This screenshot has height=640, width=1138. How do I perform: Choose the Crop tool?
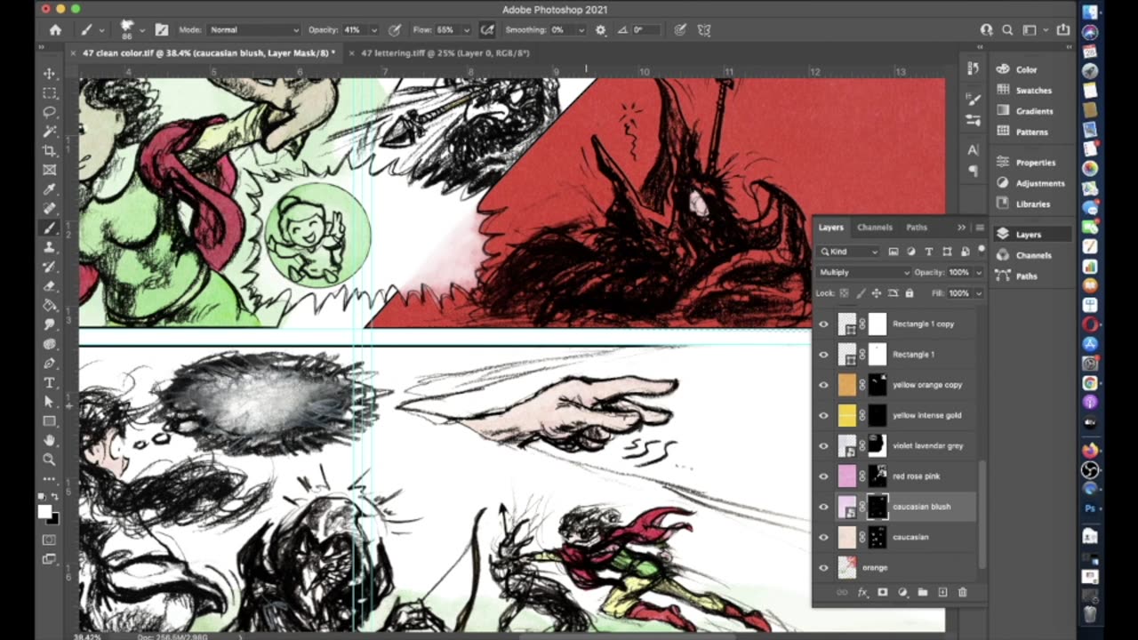pos(50,151)
